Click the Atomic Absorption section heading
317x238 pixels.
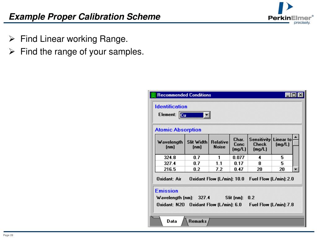point(178,130)
